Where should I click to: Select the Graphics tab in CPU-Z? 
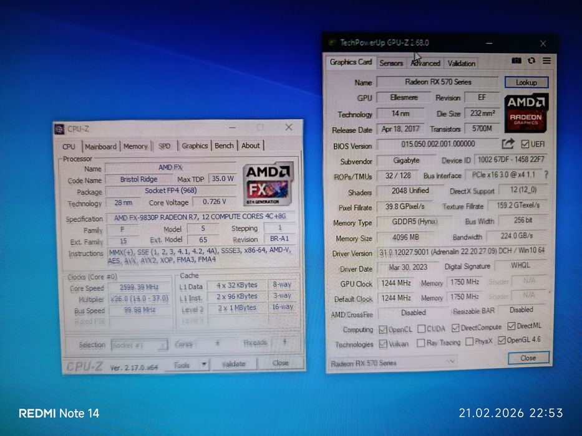(x=195, y=146)
